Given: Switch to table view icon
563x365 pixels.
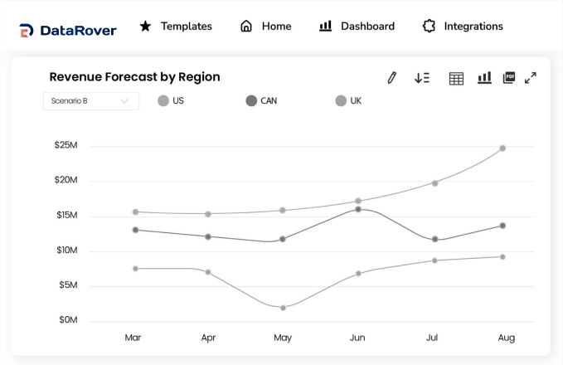Looking at the screenshot, I should (x=456, y=78).
